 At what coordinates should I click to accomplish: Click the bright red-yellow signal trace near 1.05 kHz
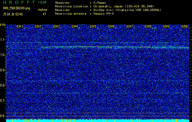click(115, 47)
